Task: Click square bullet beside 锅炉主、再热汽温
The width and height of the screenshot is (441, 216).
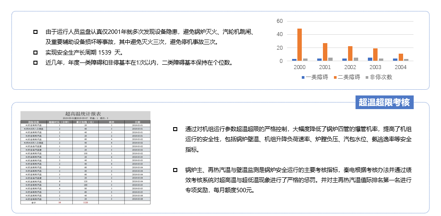Action: tap(175, 170)
